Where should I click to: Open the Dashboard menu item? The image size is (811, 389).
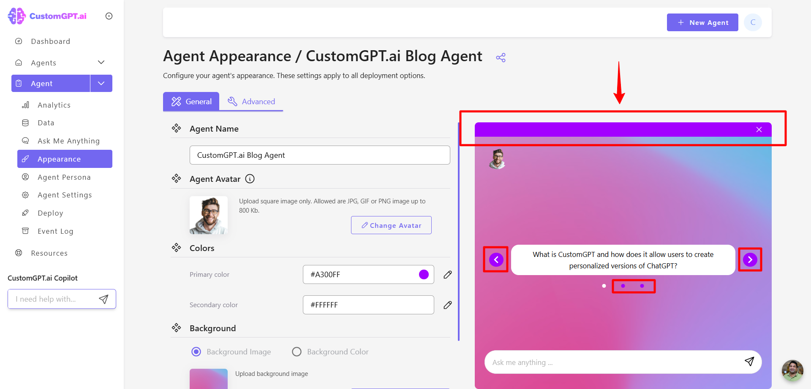[x=50, y=41]
